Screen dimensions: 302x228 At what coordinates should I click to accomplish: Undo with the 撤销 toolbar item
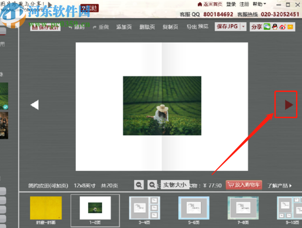[77, 27]
